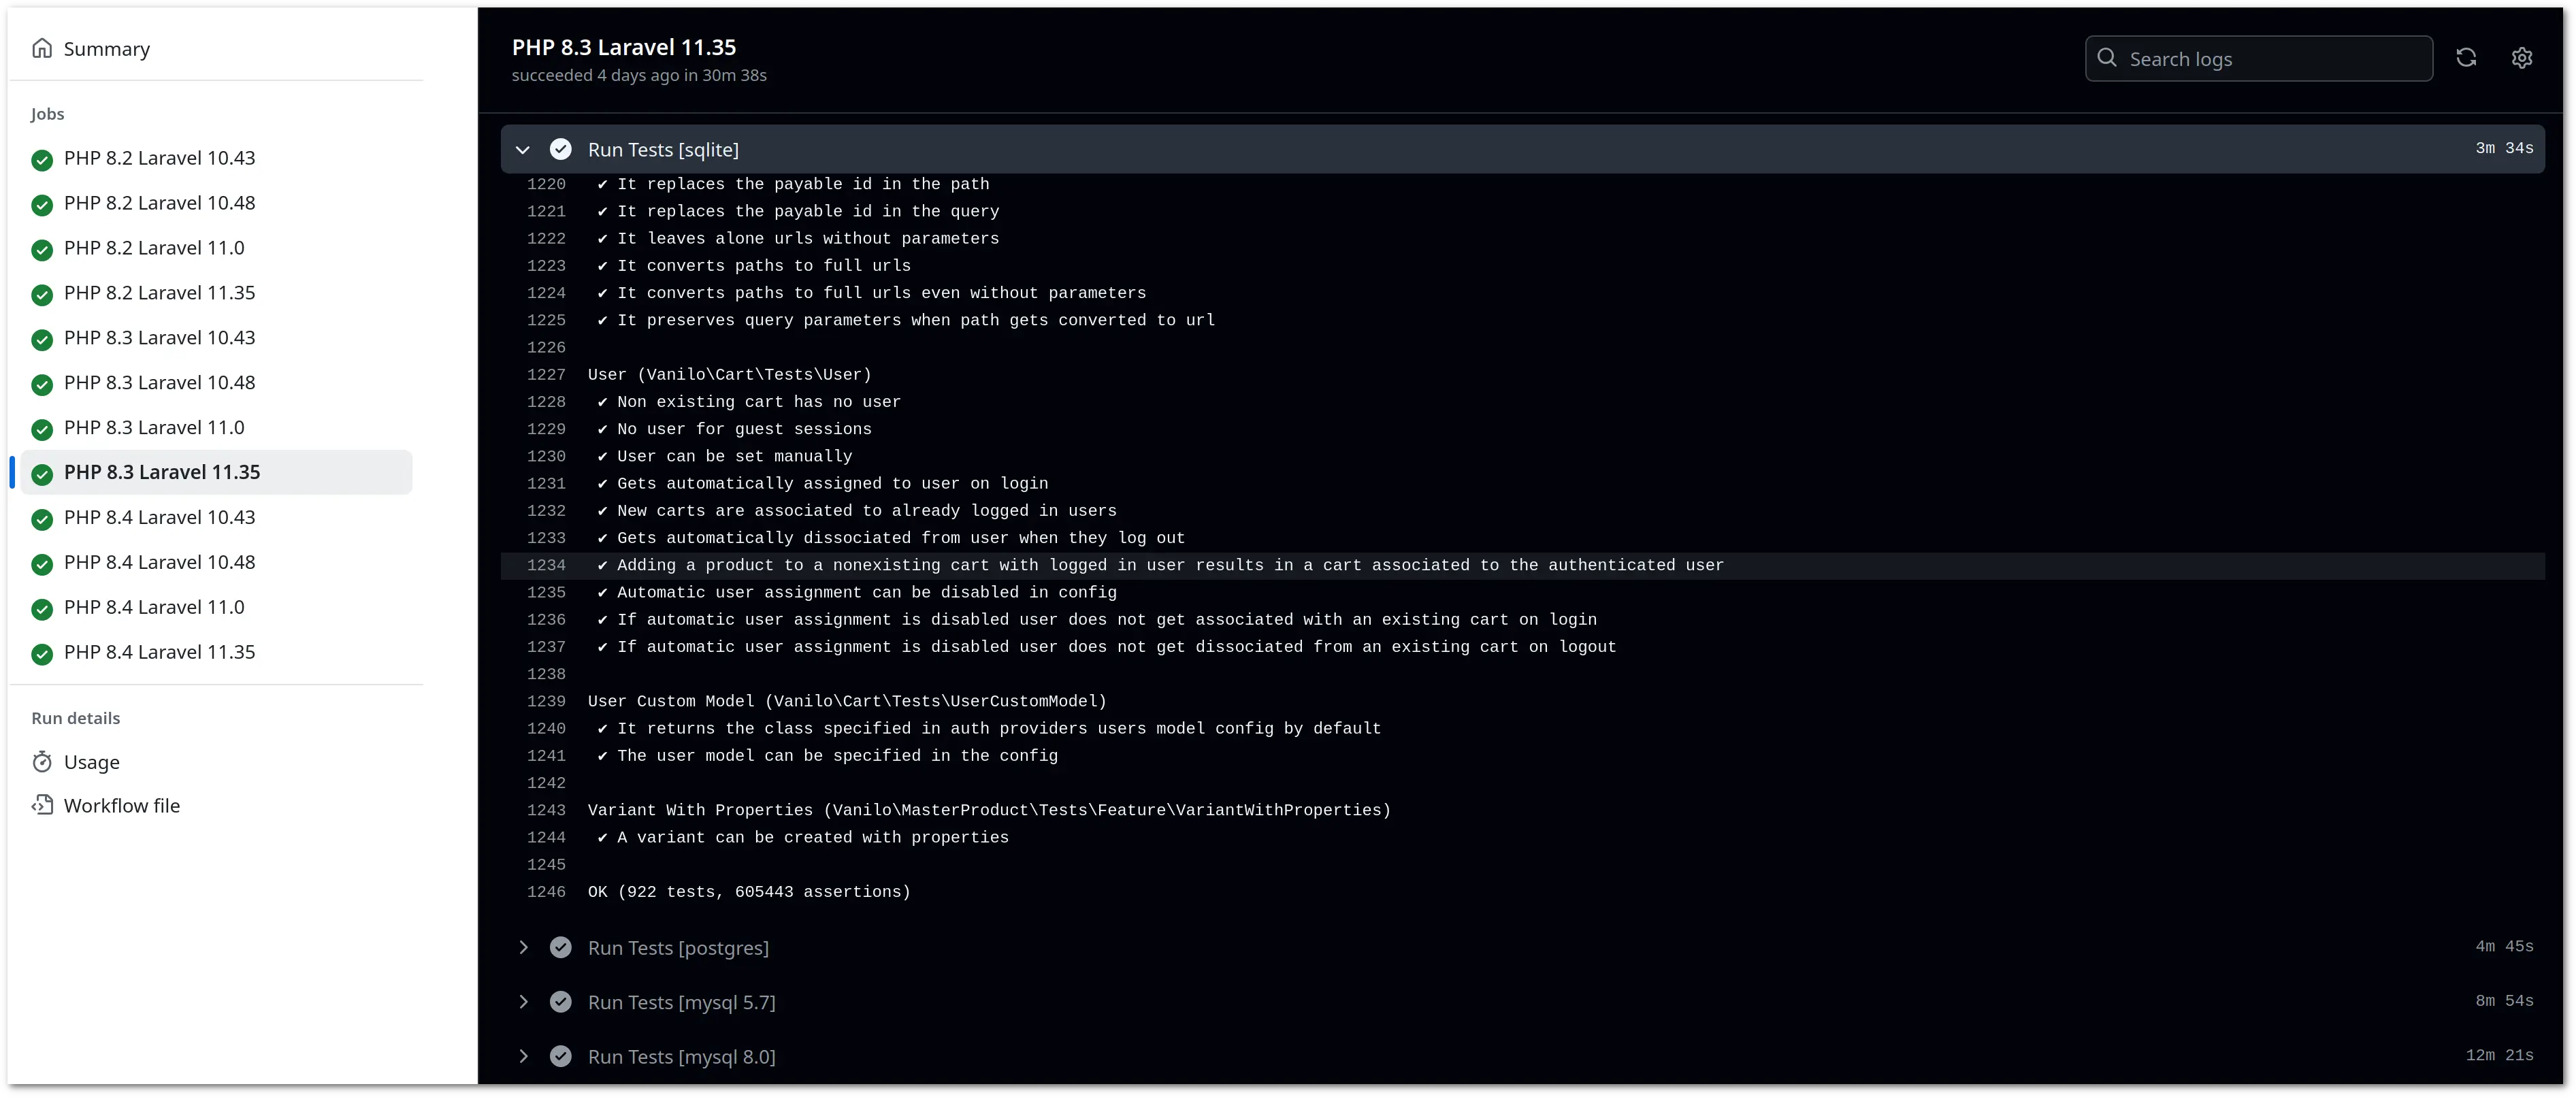Click the success checkmark on Run Tests mysql 5.7
Viewport: 2576px width, 1097px height.
(560, 1000)
